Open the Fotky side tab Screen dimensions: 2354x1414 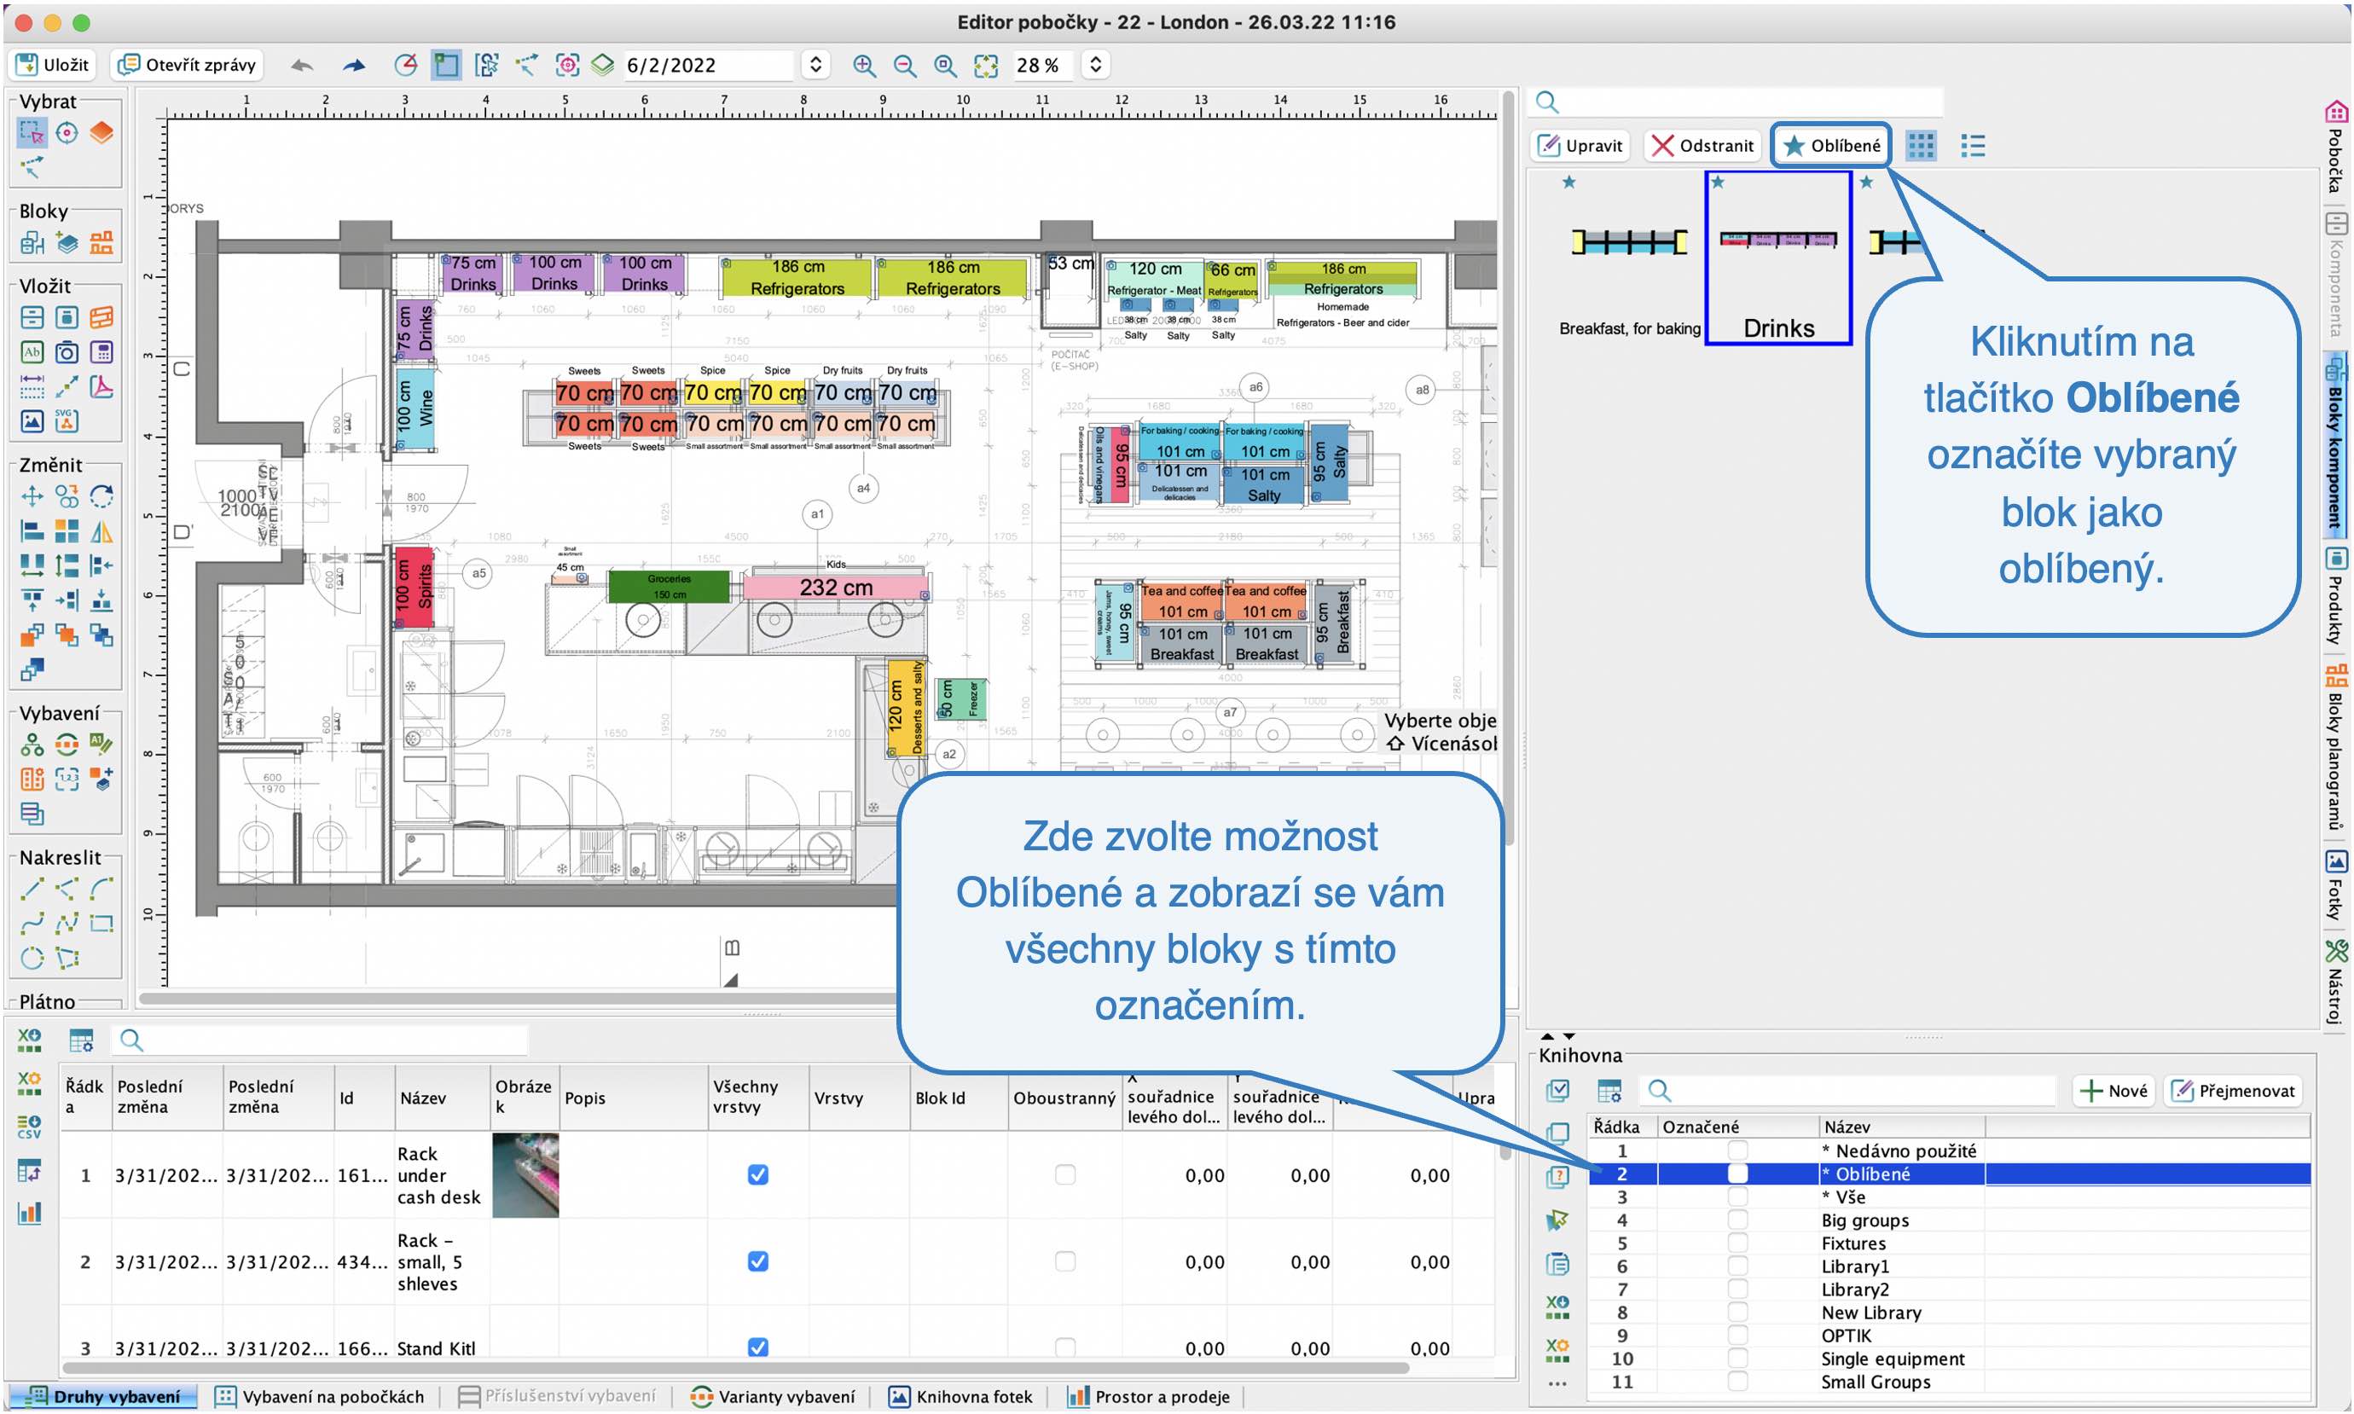point(2335,886)
